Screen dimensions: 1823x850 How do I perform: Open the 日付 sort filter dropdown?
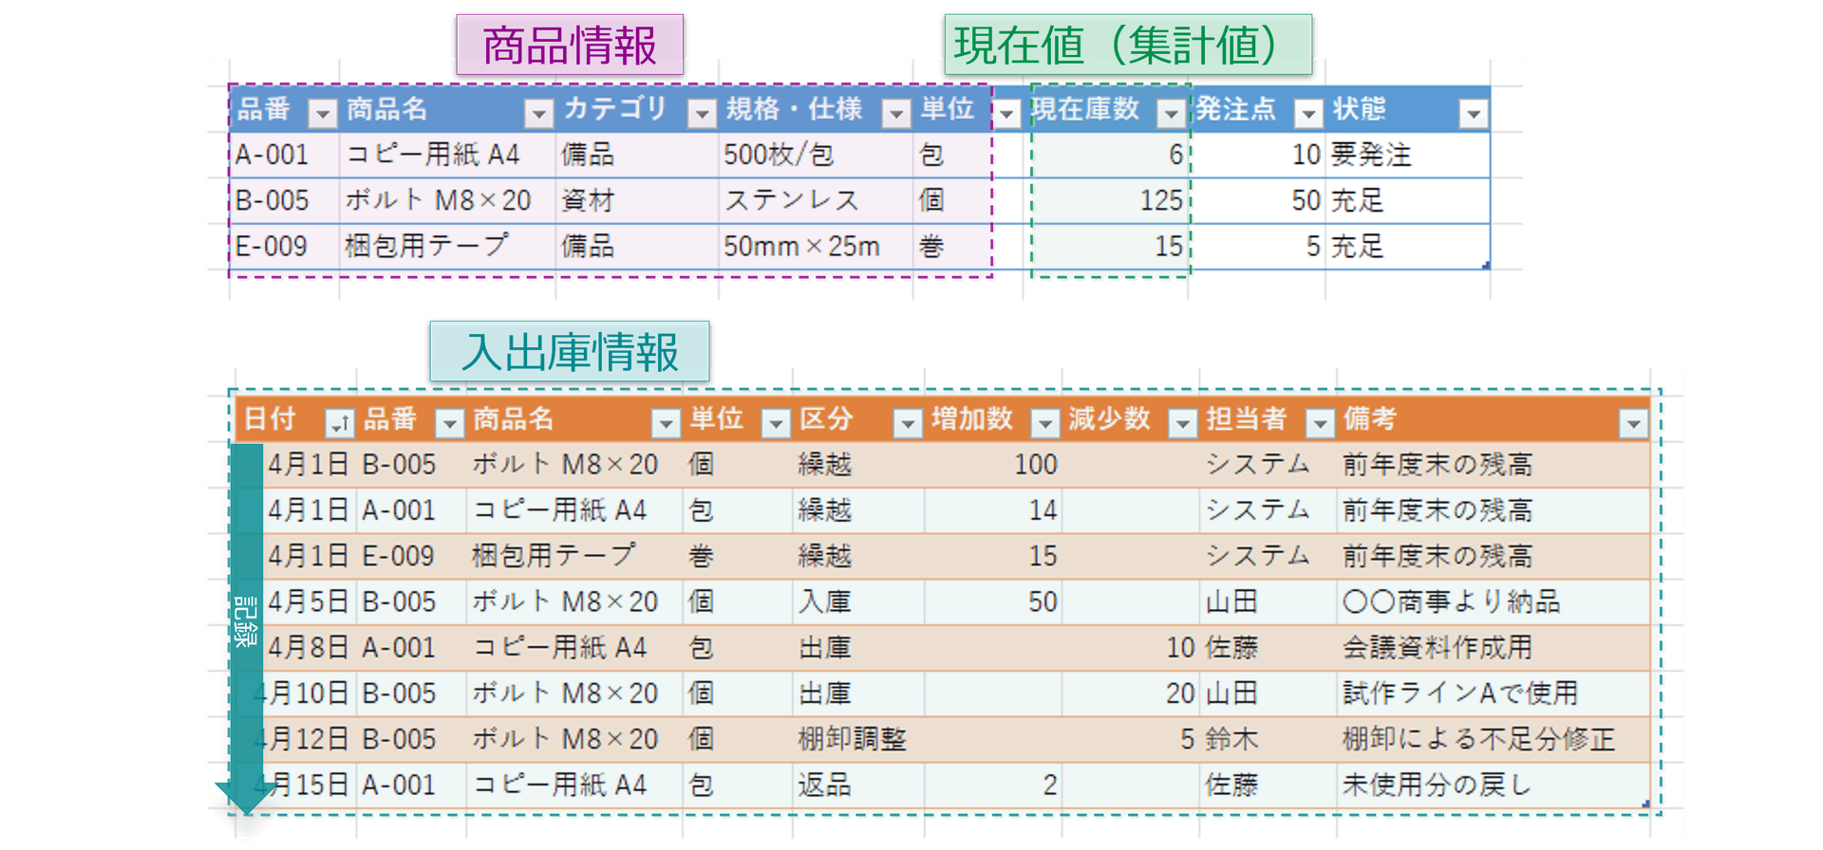339,423
